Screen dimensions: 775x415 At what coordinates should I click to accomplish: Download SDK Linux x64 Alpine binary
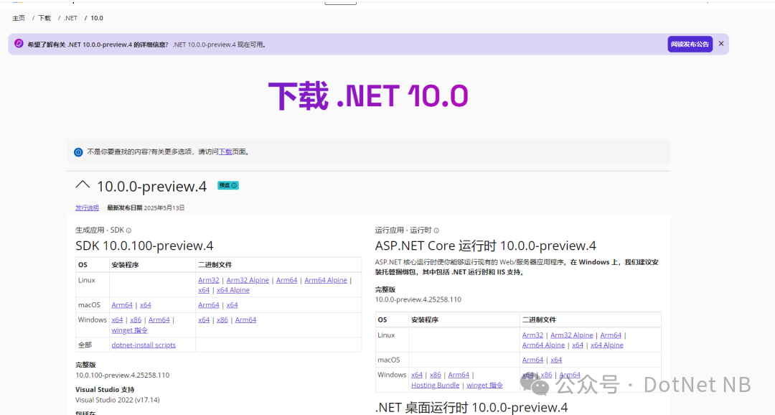(232, 290)
